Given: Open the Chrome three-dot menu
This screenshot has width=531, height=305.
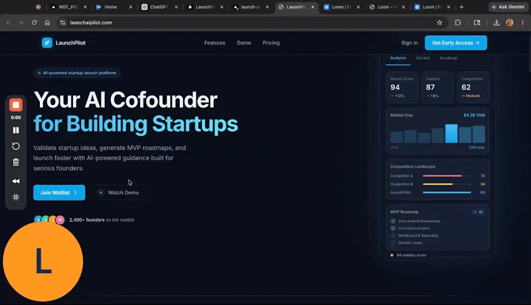Looking at the screenshot, I should pyautogui.click(x=522, y=23).
